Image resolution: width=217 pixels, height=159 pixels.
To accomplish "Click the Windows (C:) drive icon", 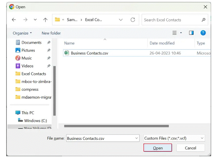I will click(x=20, y=120).
